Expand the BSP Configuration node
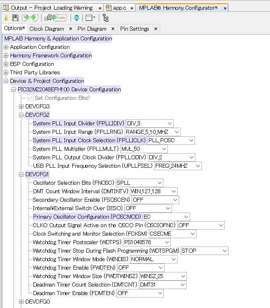270x308 pixels. tap(6, 64)
